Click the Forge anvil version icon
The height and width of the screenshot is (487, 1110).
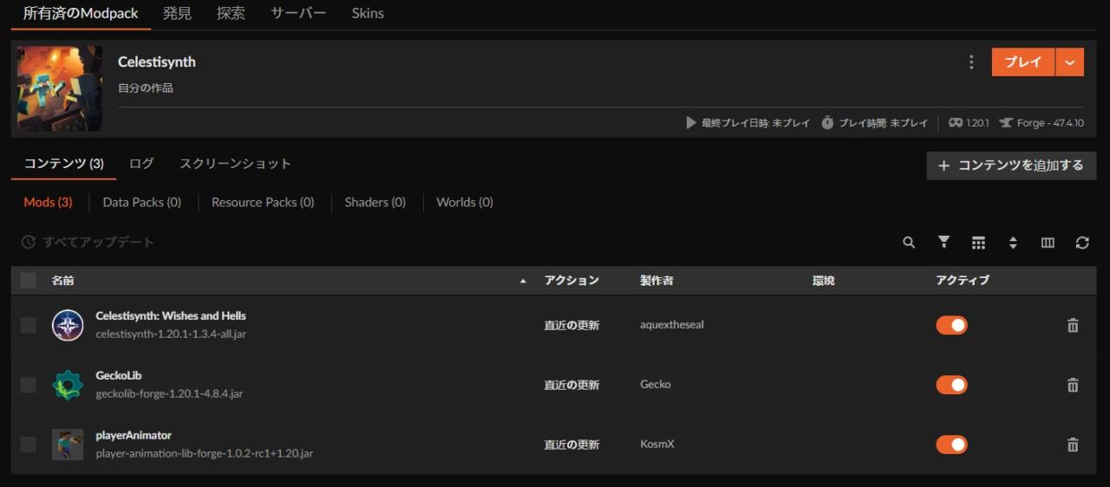(x=1006, y=123)
